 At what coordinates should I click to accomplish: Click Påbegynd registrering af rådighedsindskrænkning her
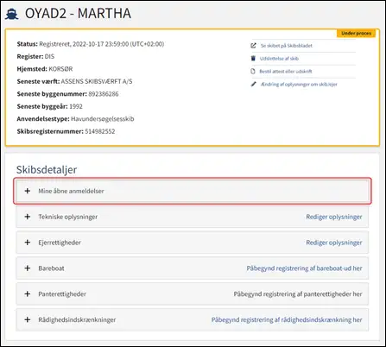(x=287, y=319)
